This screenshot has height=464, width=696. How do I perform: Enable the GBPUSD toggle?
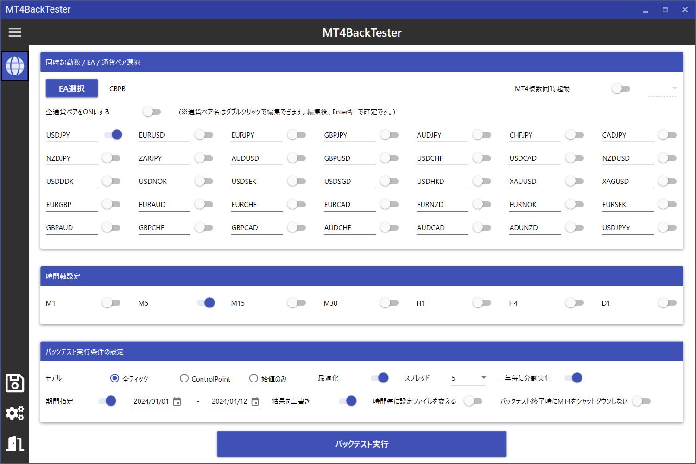tap(389, 158)
